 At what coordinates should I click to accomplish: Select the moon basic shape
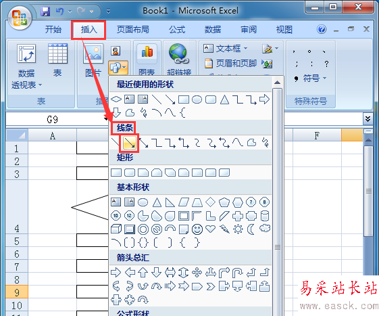point(251,229)
